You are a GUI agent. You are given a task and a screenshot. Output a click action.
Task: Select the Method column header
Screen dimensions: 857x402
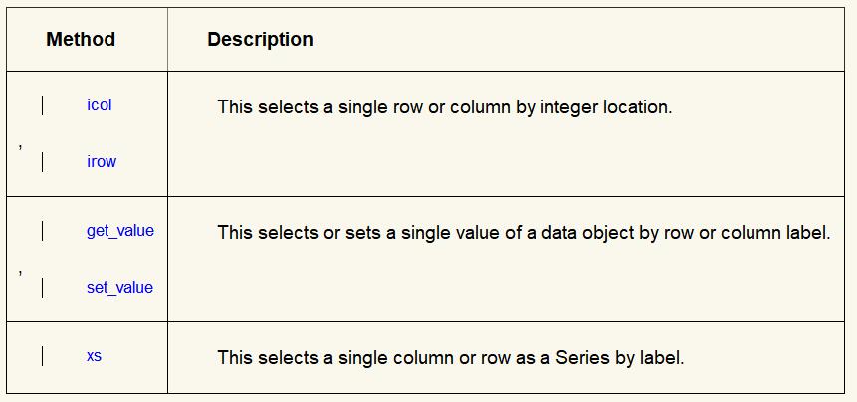pyautogui.click(x=81, y=40)
